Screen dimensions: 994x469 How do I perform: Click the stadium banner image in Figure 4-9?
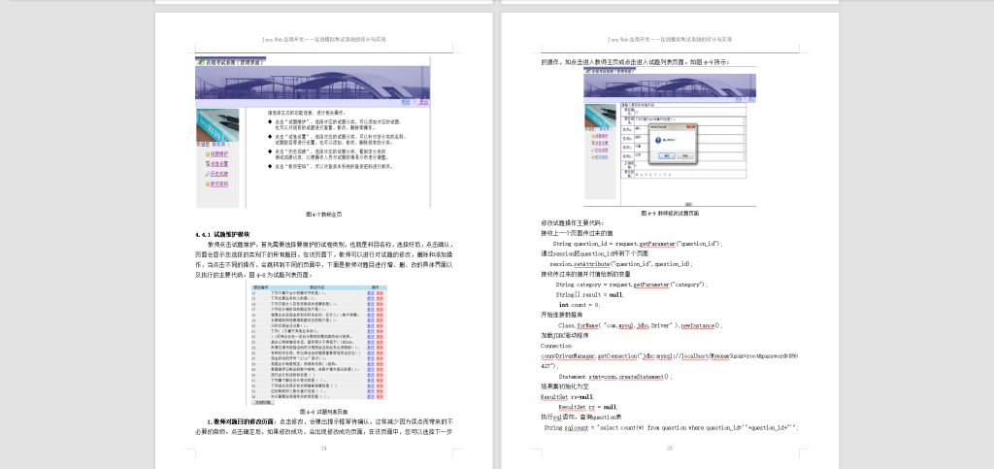pos(670,84)
